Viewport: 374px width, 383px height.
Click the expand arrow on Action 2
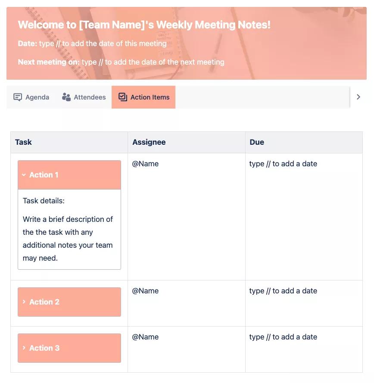(24, 302)
